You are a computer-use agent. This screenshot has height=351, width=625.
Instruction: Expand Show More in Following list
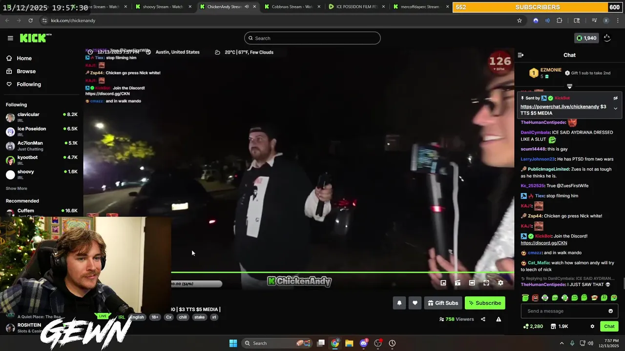[x=17, y=188]
